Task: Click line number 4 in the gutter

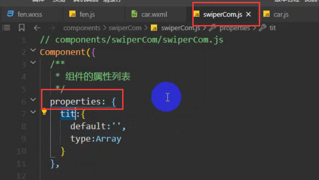Action: (24, 77)
